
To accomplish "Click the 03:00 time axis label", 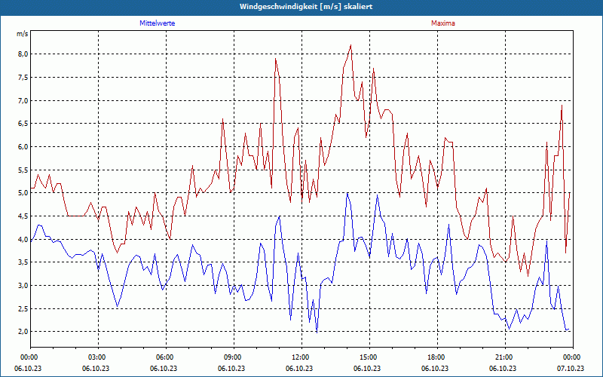I will 98,357.
